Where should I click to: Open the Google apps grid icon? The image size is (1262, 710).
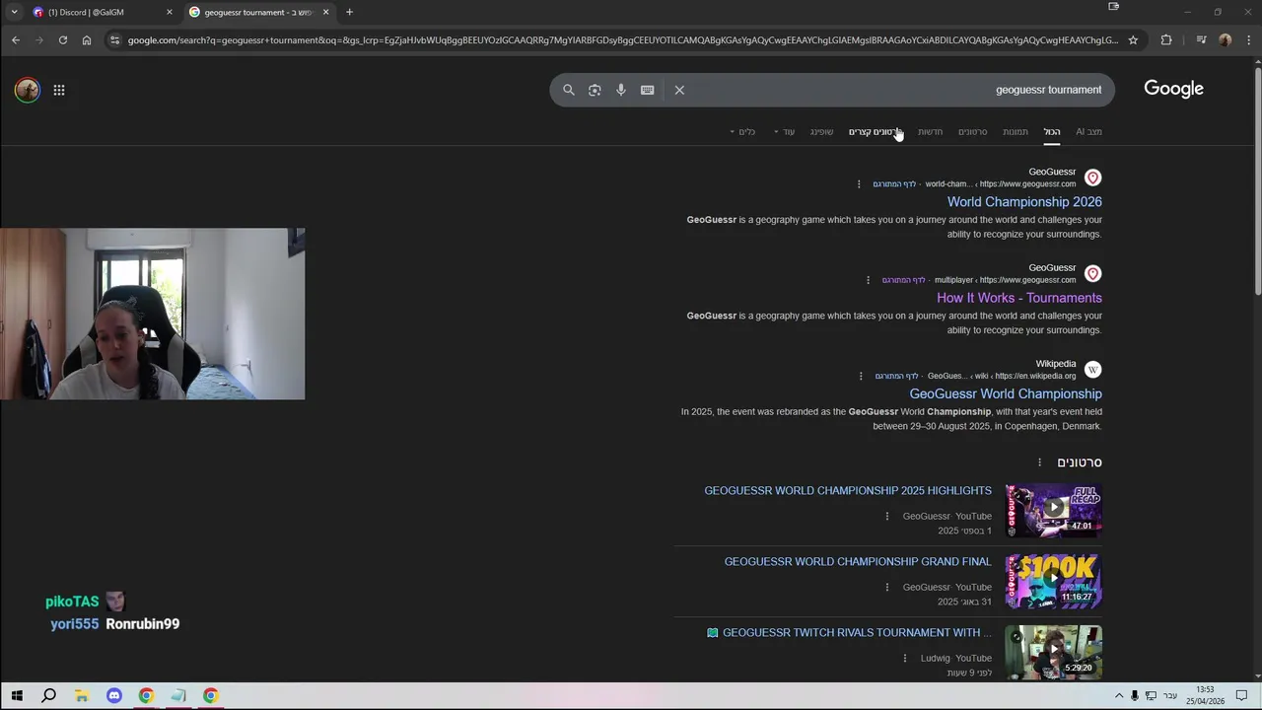click(x=59, y=90)
